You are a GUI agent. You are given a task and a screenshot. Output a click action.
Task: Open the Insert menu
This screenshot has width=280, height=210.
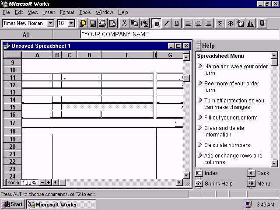[49, 12]
